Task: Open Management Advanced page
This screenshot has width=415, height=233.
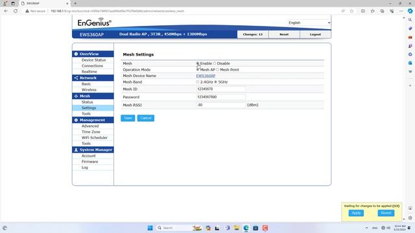Action: 90,126
